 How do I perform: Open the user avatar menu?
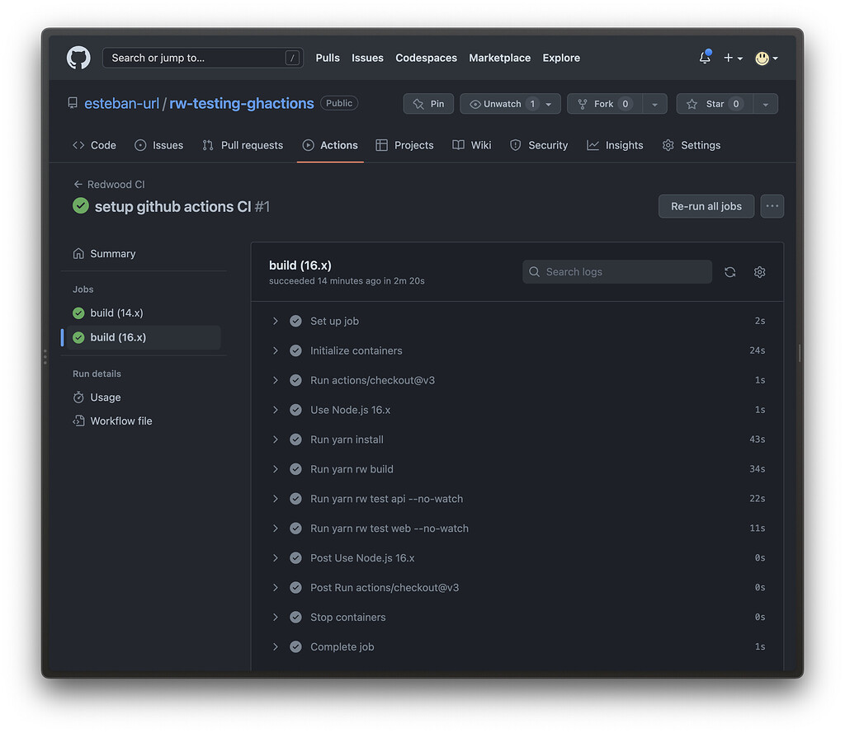coord(767,58)
